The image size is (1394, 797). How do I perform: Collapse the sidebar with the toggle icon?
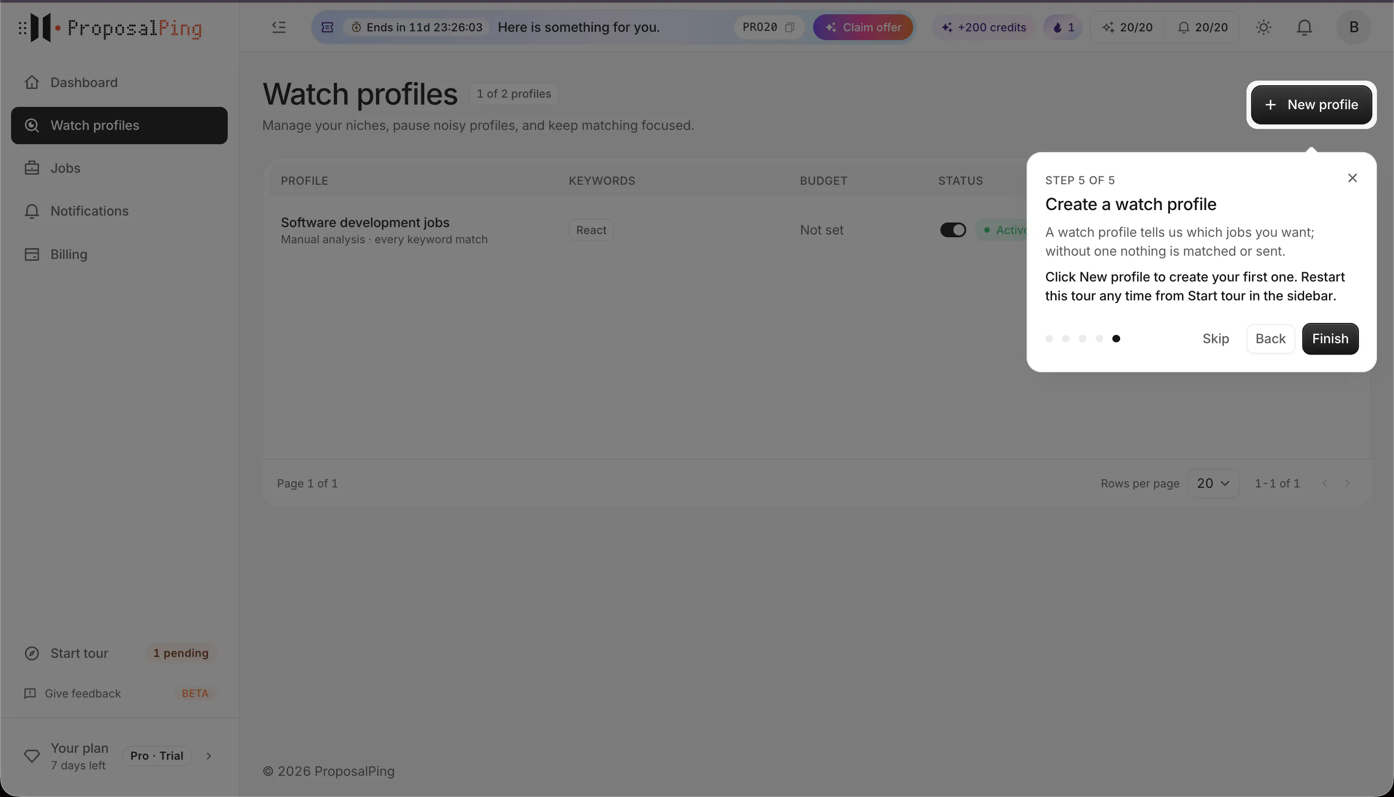coord(279,27)
